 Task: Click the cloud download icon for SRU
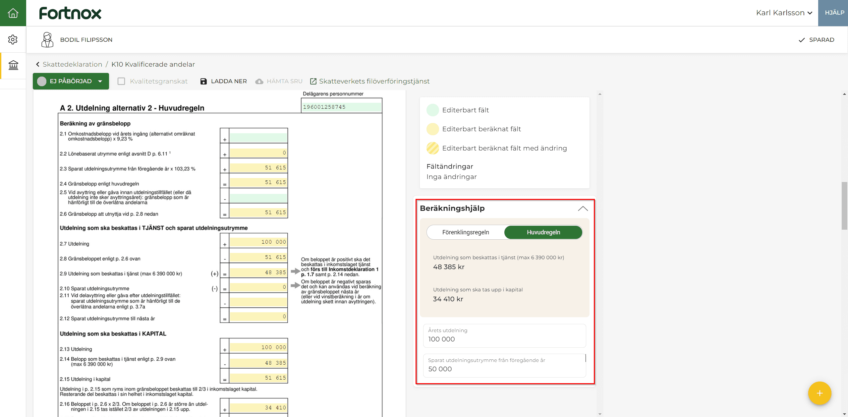[x=259, y=81]
